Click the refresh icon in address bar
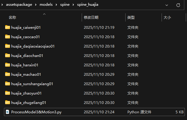This screenshot has width=187, height=120. click(x=178, y=5)
